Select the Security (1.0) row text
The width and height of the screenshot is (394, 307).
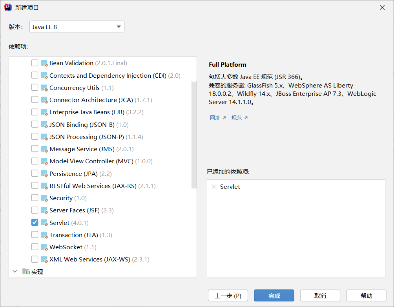68,198
